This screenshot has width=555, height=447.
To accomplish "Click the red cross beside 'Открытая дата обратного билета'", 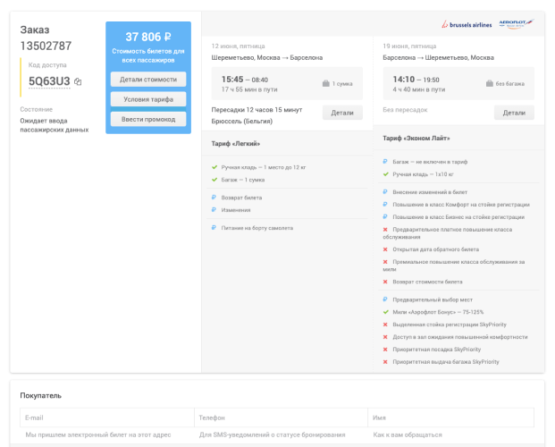I will [x=385, y=249].
